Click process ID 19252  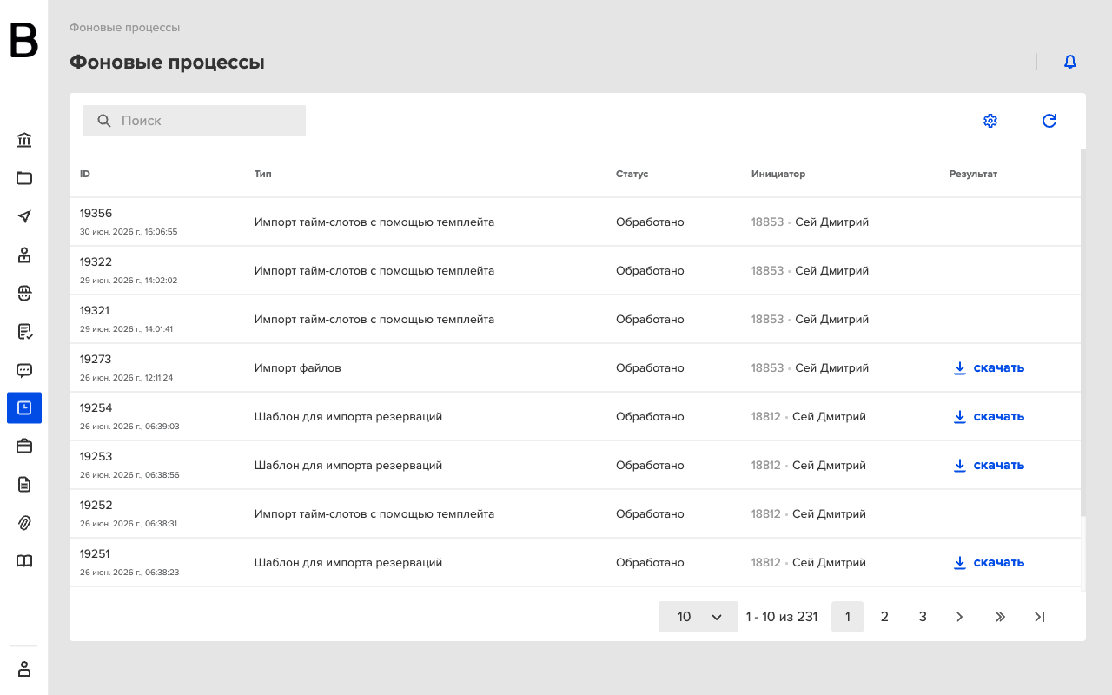pyautogui.click(x=96, y=505)
